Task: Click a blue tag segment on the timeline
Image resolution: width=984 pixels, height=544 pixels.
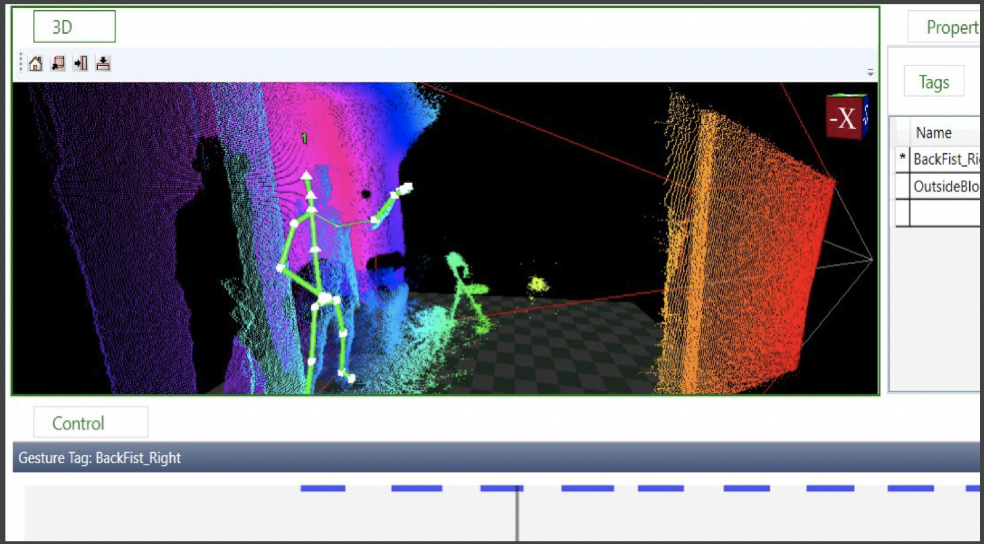Action: click(x=323, y=487)
